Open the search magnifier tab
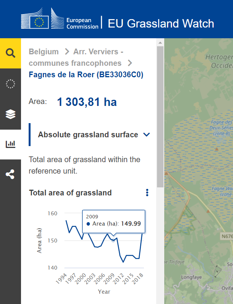Image resolution: width=233 pixels, height=304 pixels. (10, 53)
